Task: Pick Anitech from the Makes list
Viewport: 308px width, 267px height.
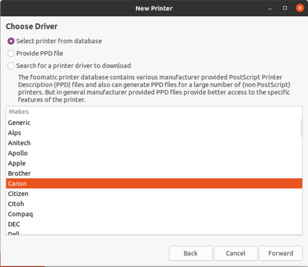Action: pyautogui.click(x=153, y=143)
